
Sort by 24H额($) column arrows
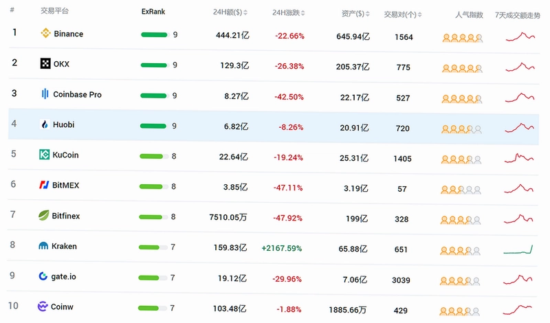click(245, 12)
